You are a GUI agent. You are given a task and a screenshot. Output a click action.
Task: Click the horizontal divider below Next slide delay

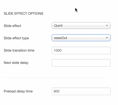54,77
